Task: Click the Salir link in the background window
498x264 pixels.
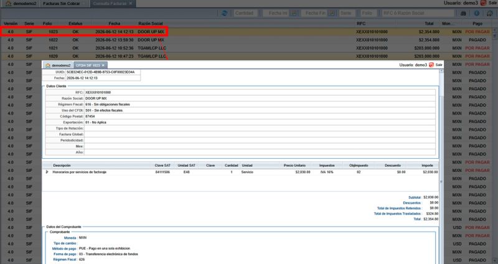Action: pos(493,3)
